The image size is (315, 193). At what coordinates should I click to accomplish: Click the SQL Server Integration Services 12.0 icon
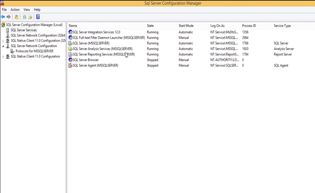[70, 32]
